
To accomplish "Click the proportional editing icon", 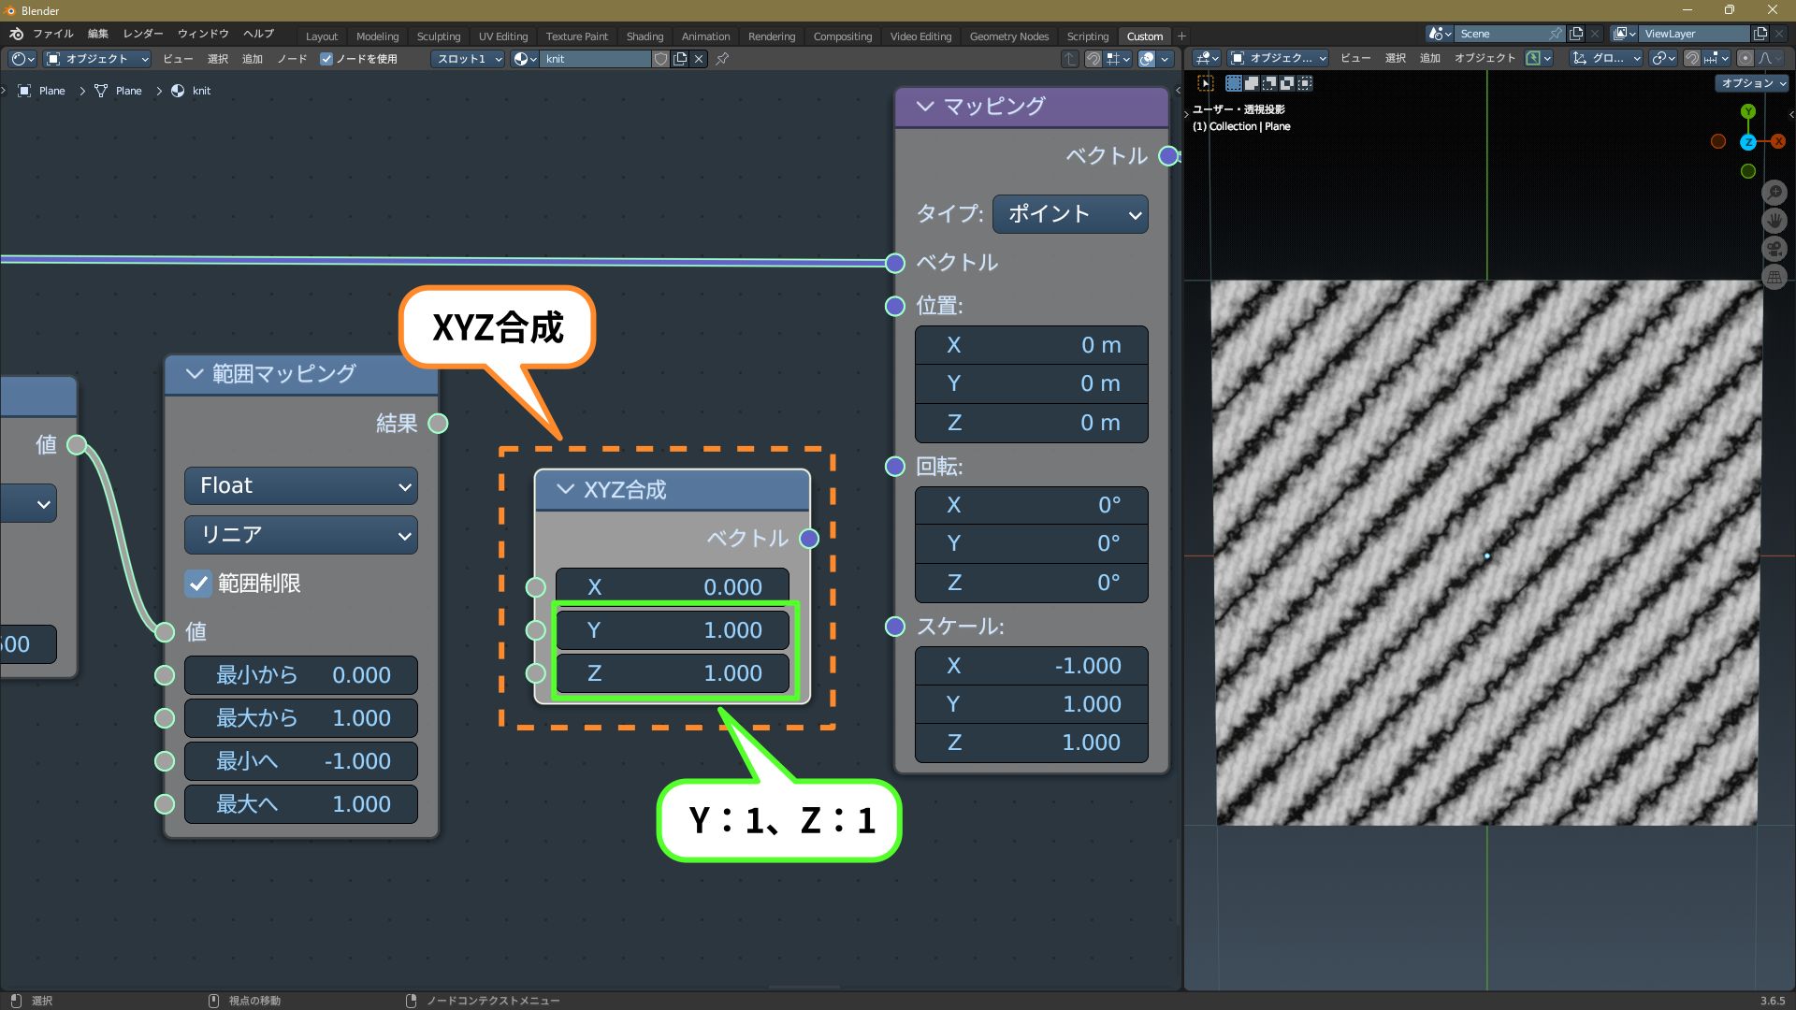I will coord(1745,58).
